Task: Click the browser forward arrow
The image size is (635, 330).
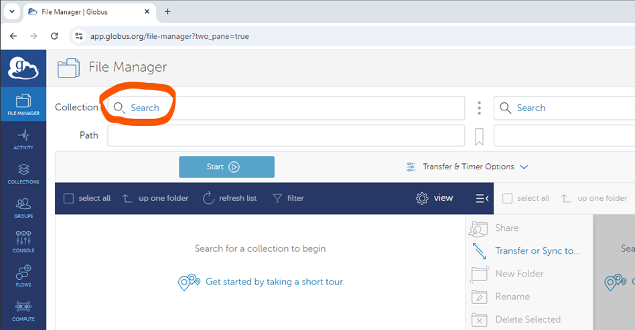Action: (33, 36)
